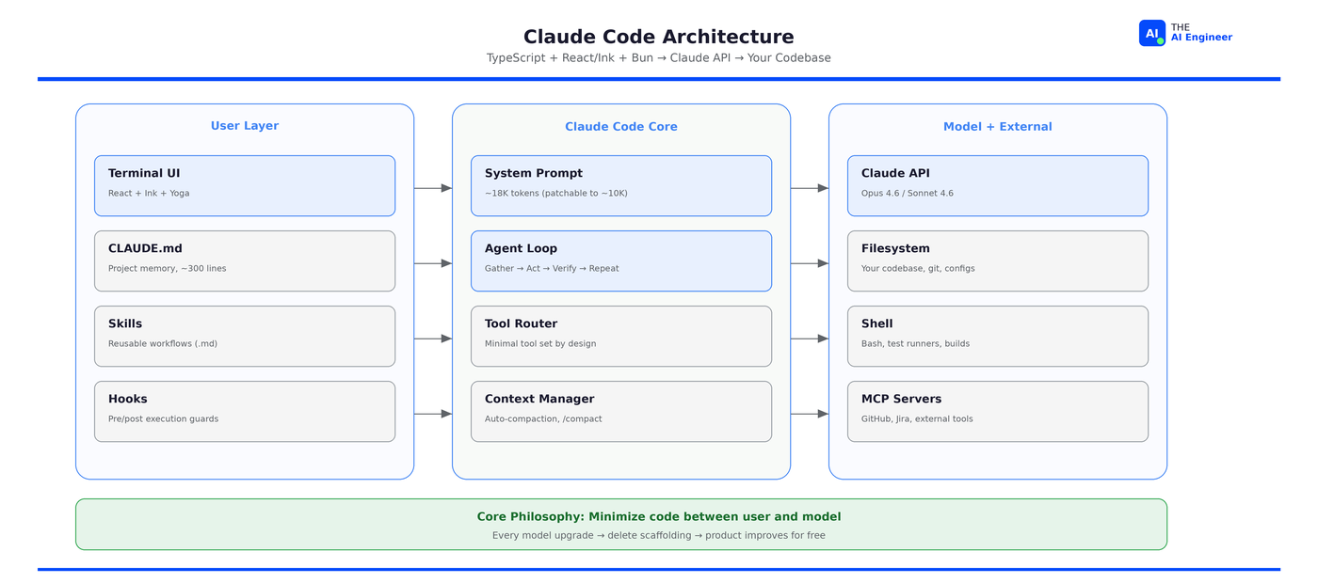This screenshot has height=583, width=1318.
Task: Click the "Model + External" heading
Action: coord(998,126)
